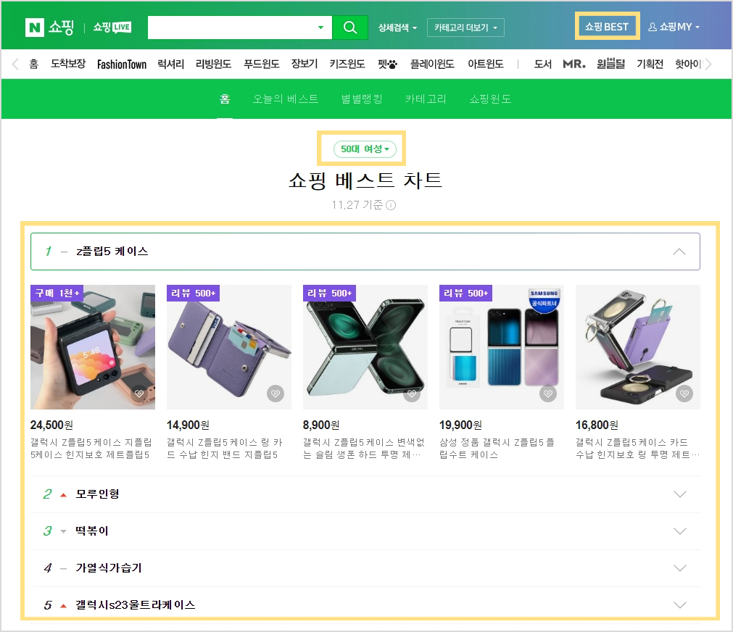The width and height of the screenshot is (733, 632).
Task: Open title of 14,900원 링 카드 case
Action: point(225,449)
